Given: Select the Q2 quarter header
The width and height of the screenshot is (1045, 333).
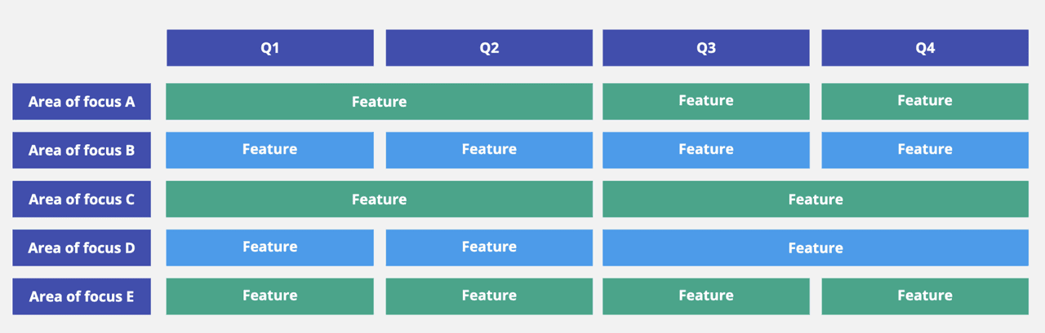Looking at the screenshot, I should pos(489,48).
